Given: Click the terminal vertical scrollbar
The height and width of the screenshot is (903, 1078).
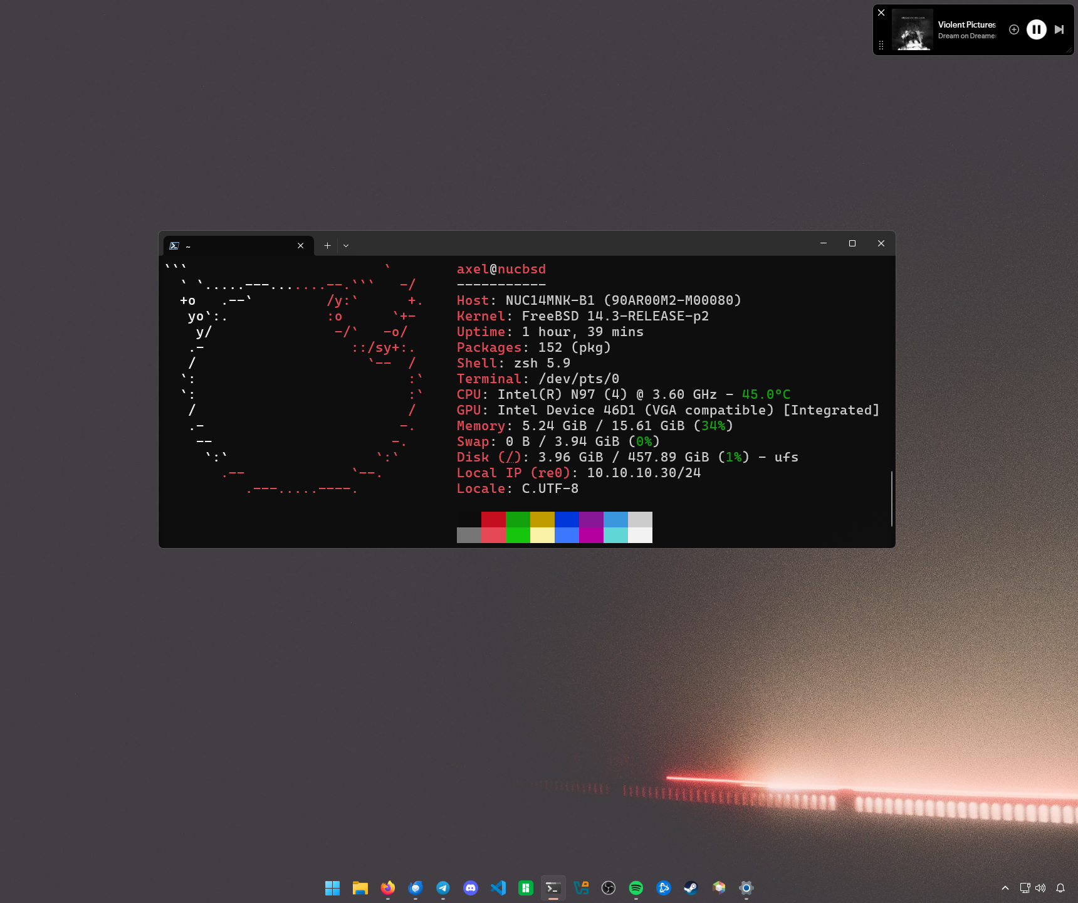Looking at the screenshot, I should [892, 499].
